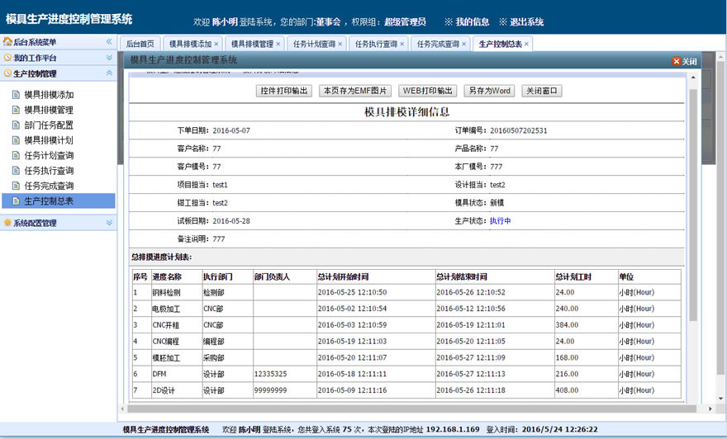The image size is (727, 439).
Task: Click the 钢料检测 progress name cell
Action: tap(177, 293)
